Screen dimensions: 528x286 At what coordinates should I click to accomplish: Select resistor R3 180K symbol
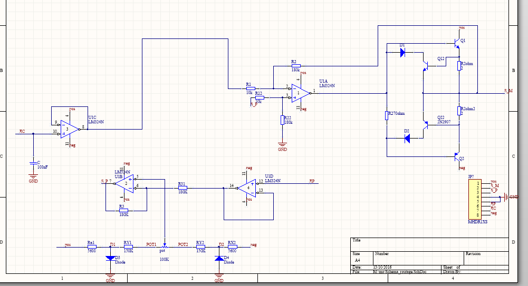[x=123, y=211]
